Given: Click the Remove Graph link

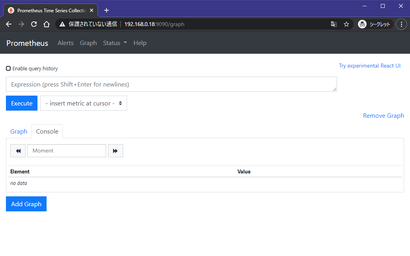Looking at the screenshot, I should [x=383, y=116].
